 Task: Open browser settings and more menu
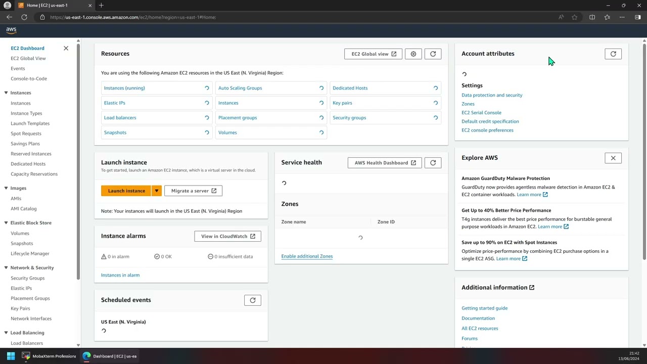pyautogui.click(x=622, y=17)
